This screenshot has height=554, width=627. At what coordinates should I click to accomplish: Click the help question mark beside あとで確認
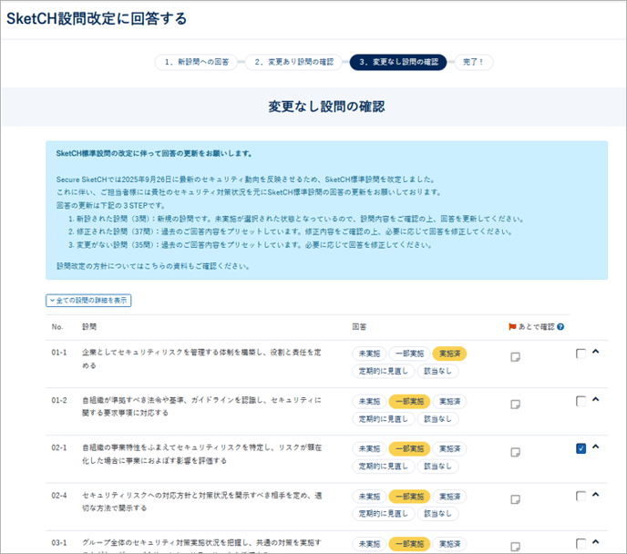coord(560,327)
